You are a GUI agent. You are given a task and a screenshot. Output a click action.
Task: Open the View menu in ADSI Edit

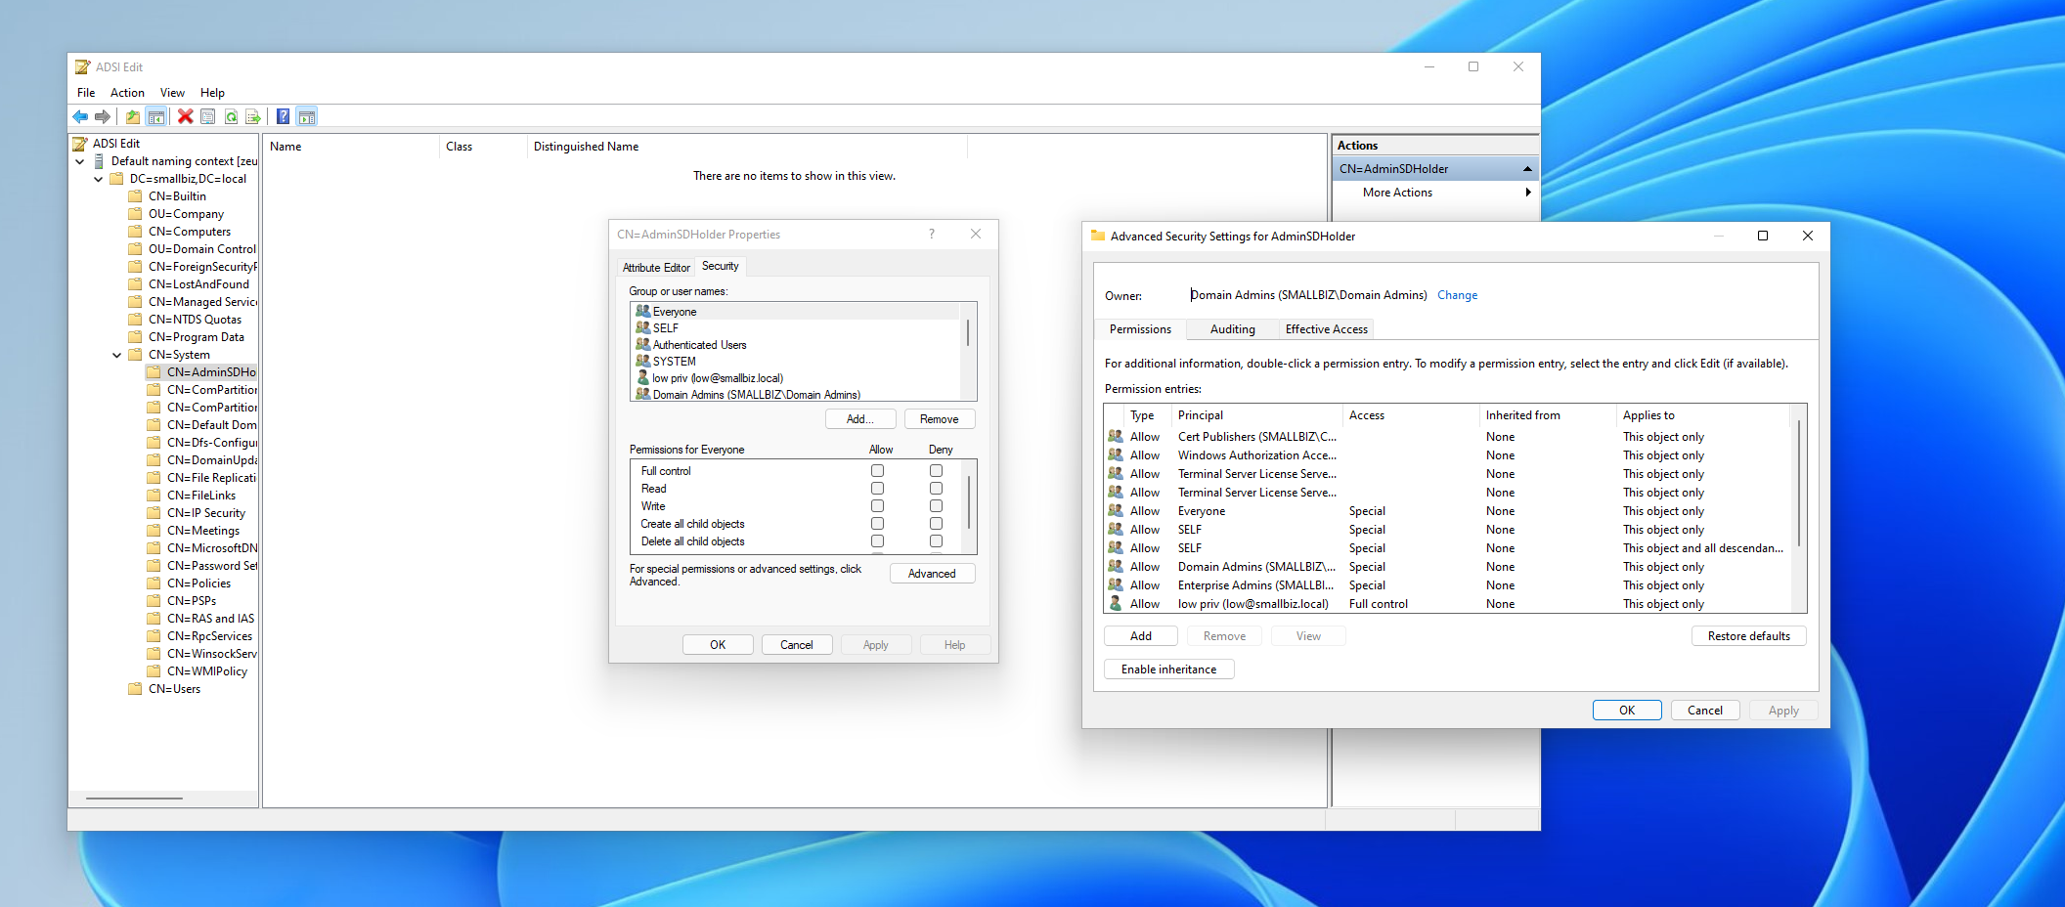pyautogui.click(x=172, y=93)
